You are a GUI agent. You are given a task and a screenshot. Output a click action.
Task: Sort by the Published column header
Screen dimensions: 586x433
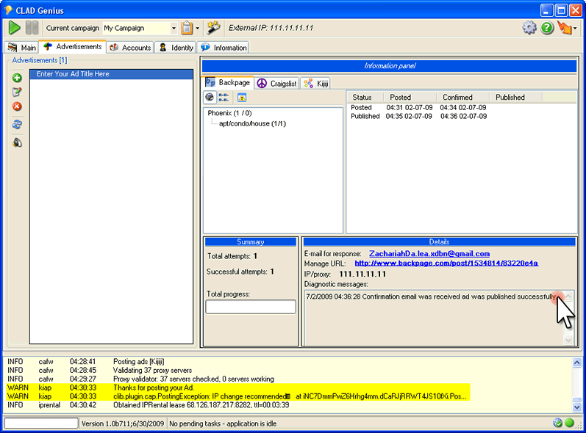point(515,98)
